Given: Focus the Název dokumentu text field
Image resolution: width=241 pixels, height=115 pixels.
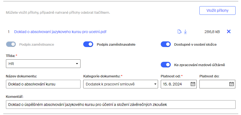Looking at the screenshot, I should 43,84.
